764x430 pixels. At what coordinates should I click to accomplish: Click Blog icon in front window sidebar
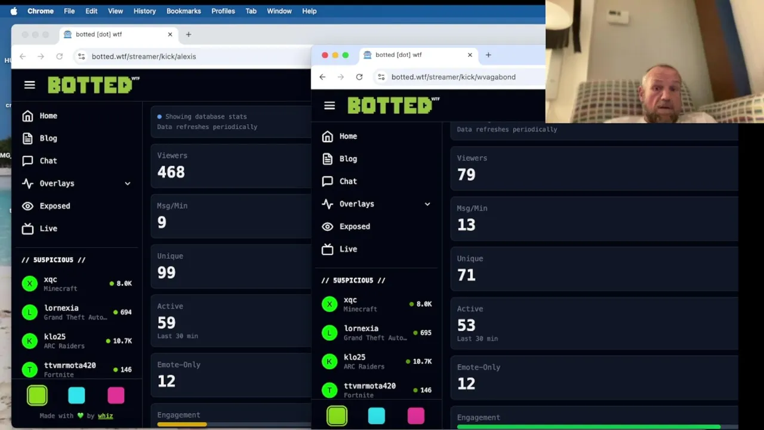click(327, 159)
